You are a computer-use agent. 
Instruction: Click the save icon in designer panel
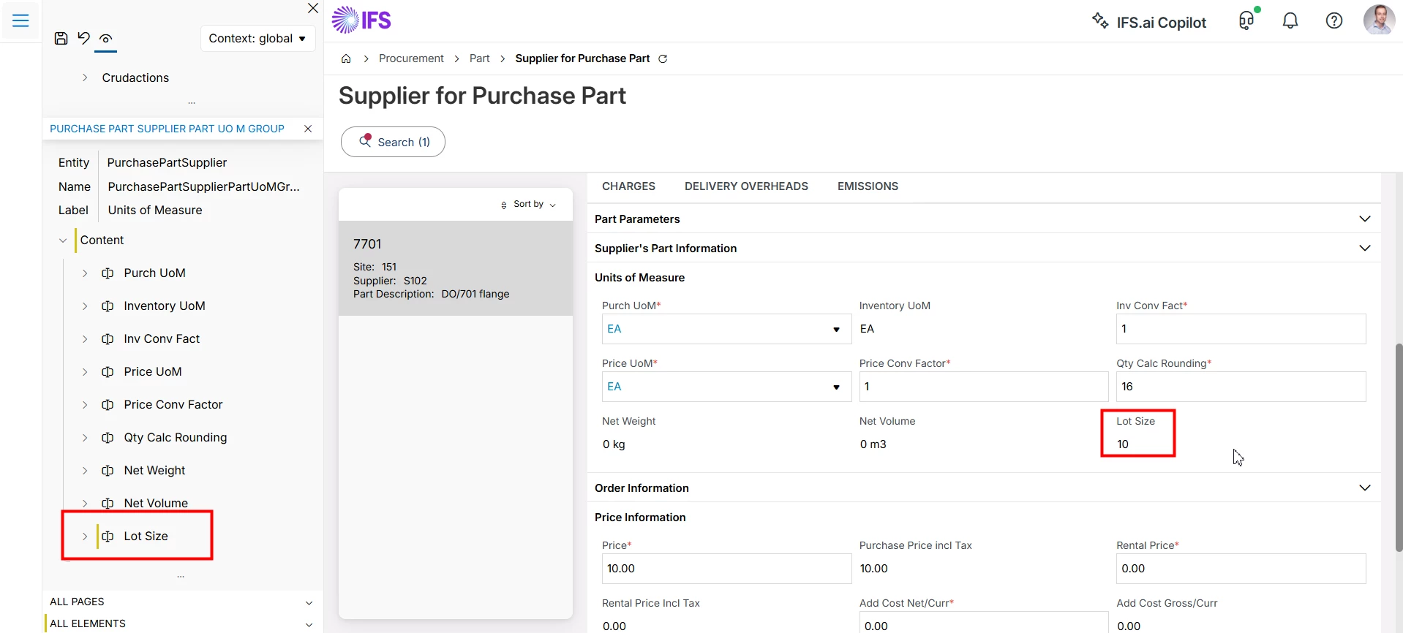[61, 39]
